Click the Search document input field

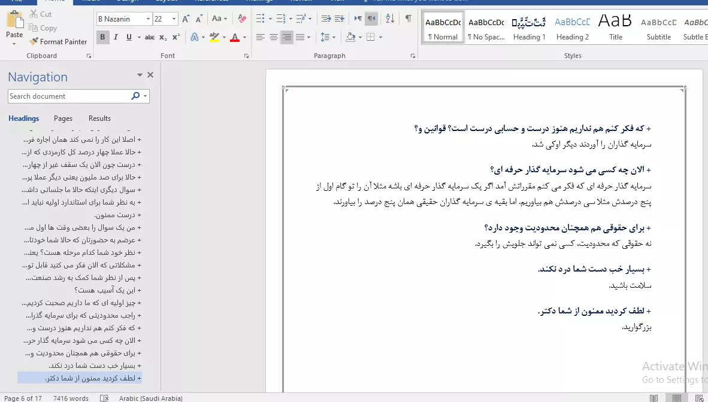[69, 96]
